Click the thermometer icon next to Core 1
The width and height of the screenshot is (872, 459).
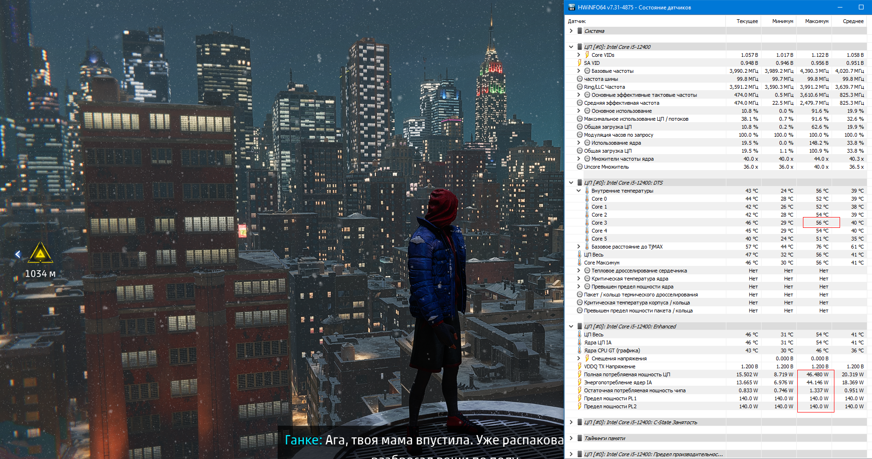(587, 207)
